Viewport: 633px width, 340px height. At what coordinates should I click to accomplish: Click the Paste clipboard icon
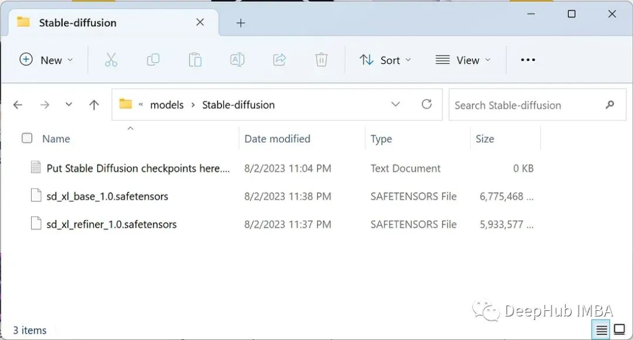tap(195, 60)
